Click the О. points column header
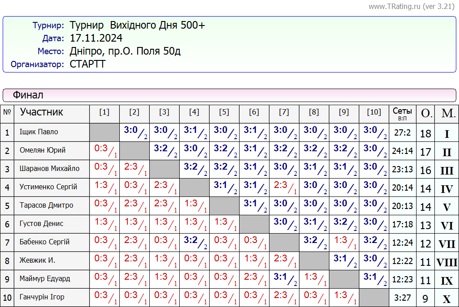 tap(425, 114)
